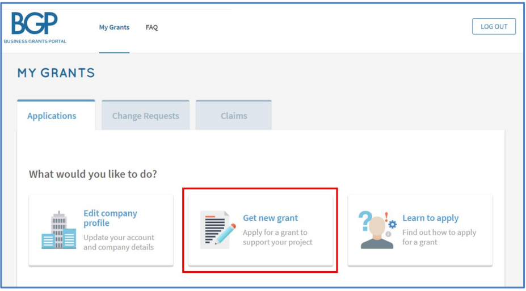Click the BGP Business Grants Portal logo
526x291 pixels.
pos(35,28)
